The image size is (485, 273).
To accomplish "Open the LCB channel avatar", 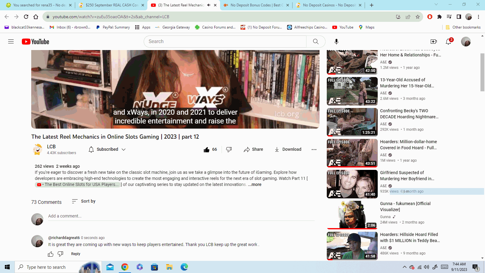I will point(37,150).
